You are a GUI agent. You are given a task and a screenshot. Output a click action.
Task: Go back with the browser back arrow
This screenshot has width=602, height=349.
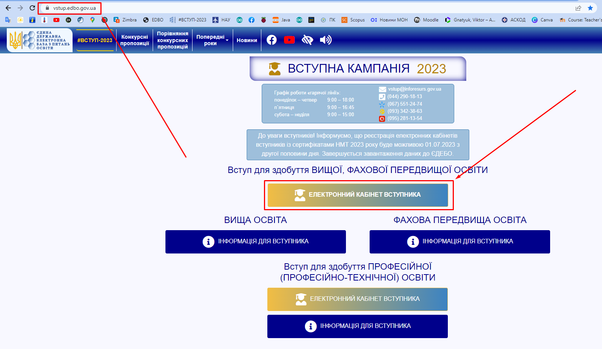(8, 8)
